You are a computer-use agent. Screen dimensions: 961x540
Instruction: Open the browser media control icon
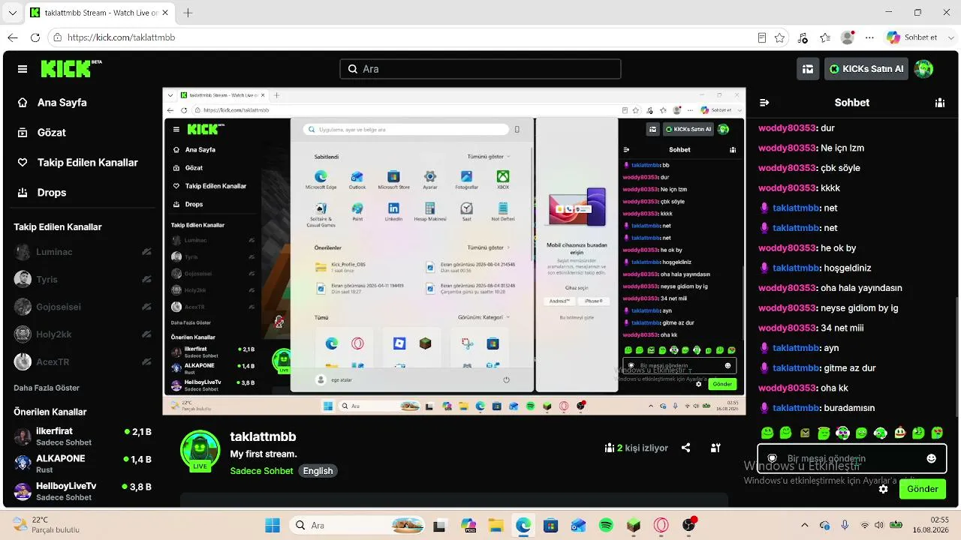(x=803, y=37)
